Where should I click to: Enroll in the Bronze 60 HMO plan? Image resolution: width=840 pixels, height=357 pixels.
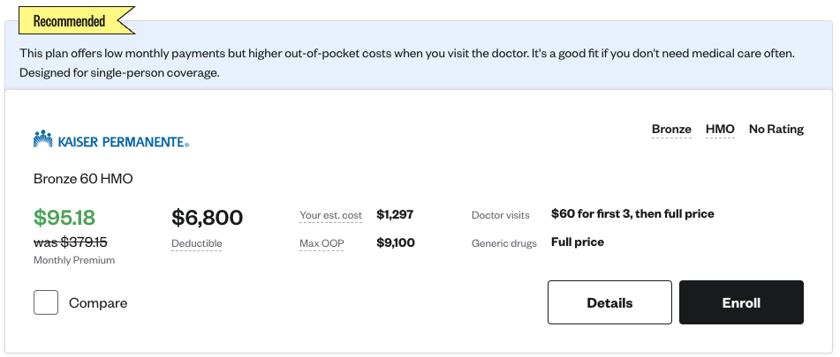pos(741,302)
